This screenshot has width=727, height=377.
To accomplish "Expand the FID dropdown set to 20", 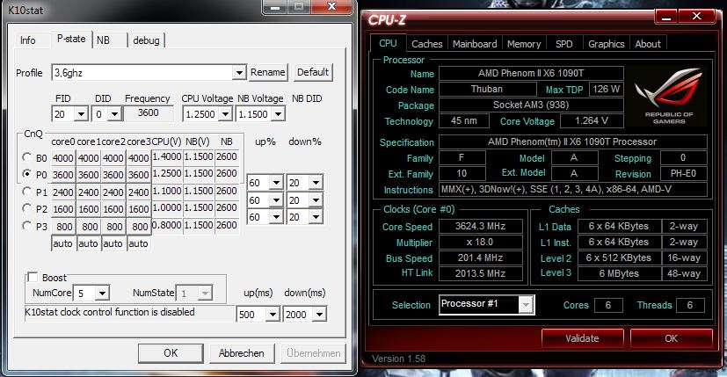I will pyautogui.click(x=81, y=114).
